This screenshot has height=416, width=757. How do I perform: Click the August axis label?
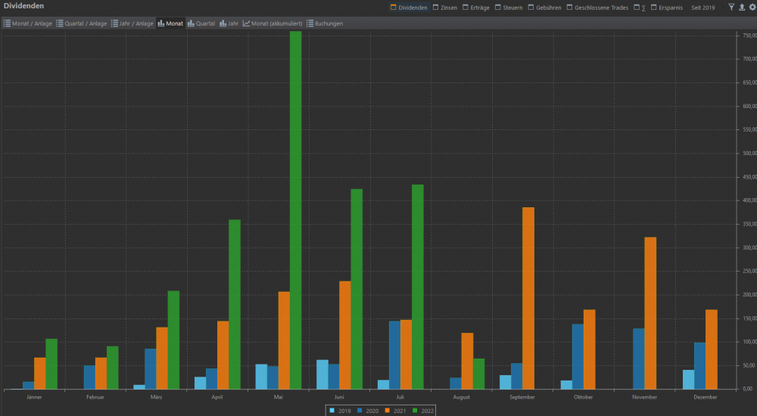[x=461, y=397]
